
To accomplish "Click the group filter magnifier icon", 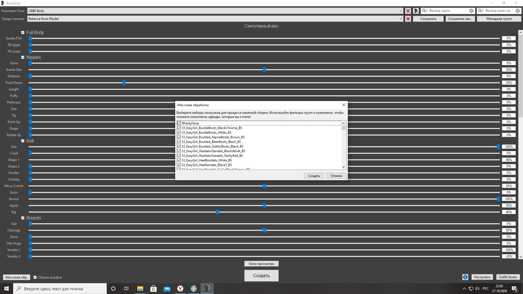I will [424, 11].
